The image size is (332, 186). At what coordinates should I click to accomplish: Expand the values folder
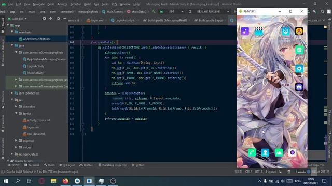click(16, 147)
